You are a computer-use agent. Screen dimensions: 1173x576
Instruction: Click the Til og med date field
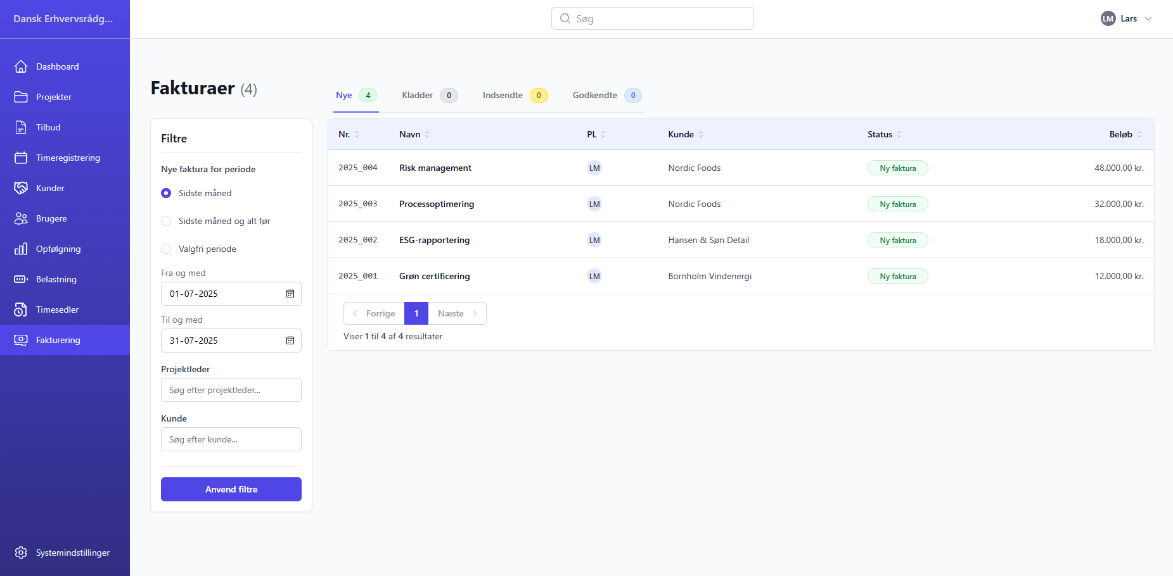(231, 341)
